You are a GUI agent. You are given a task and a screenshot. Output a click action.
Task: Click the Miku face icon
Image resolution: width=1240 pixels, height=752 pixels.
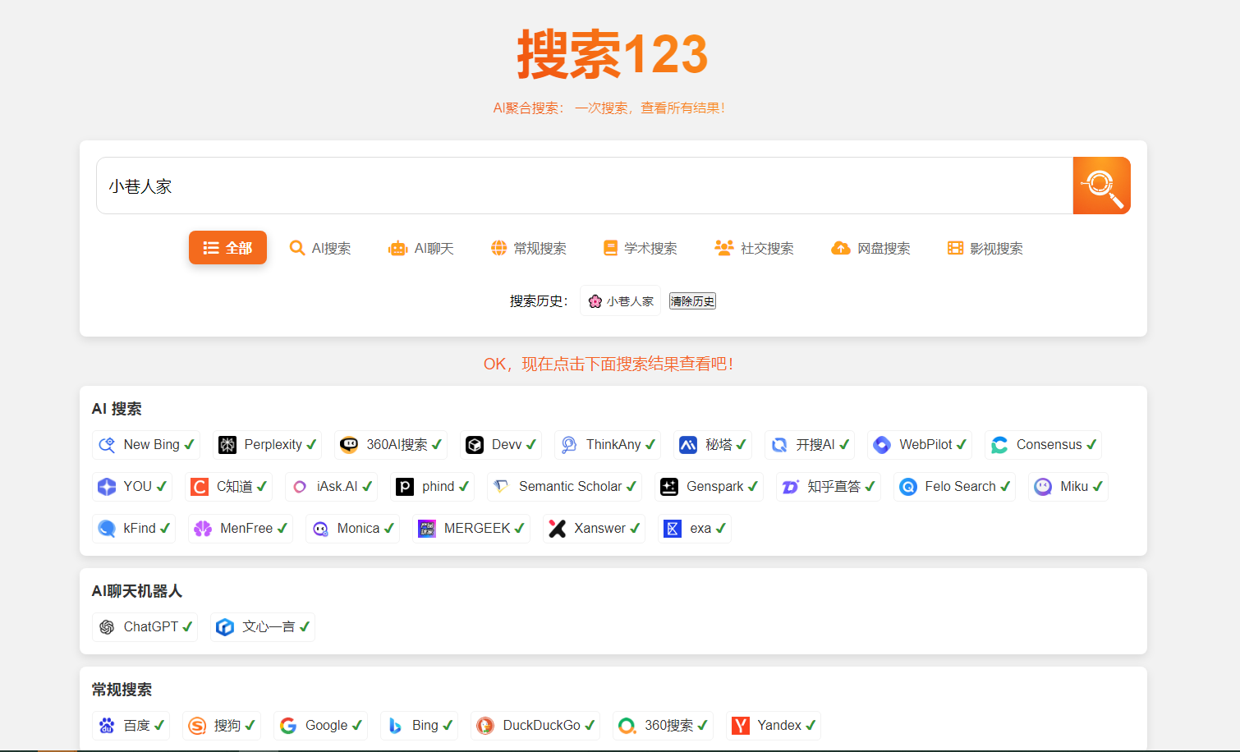click(x=1043, y=487)
